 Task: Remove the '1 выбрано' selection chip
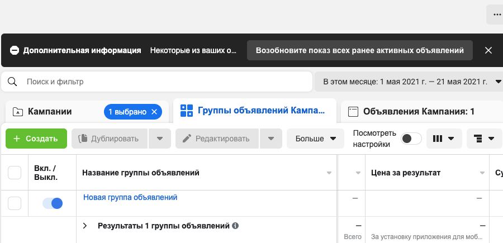[x=154, y=112]
